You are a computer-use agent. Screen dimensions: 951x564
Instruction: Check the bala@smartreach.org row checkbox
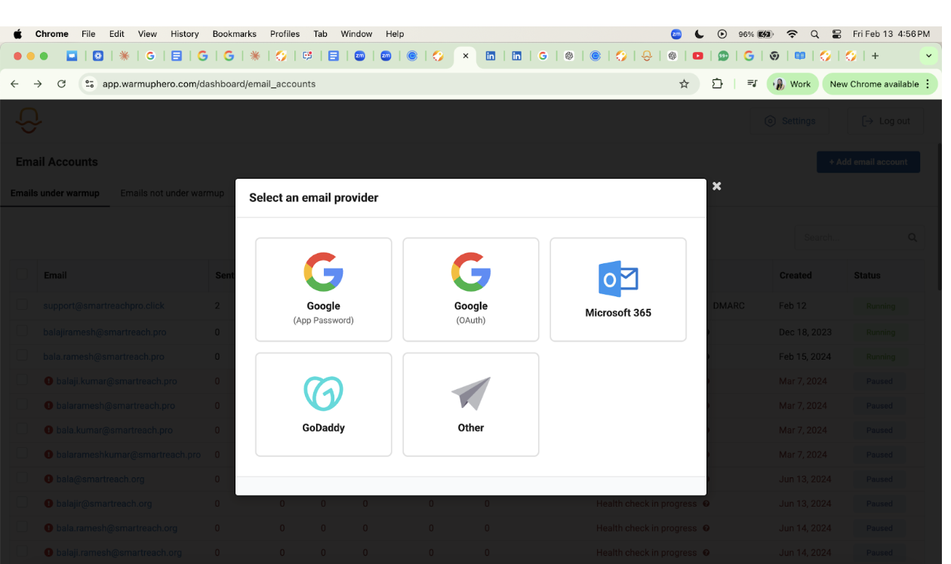click(x=22, y=478)
